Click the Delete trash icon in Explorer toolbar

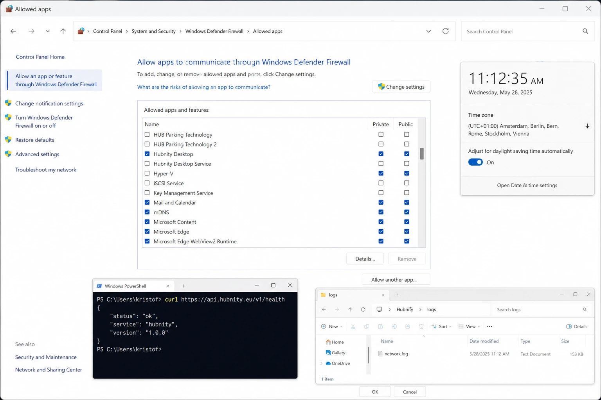pos(421,327)
